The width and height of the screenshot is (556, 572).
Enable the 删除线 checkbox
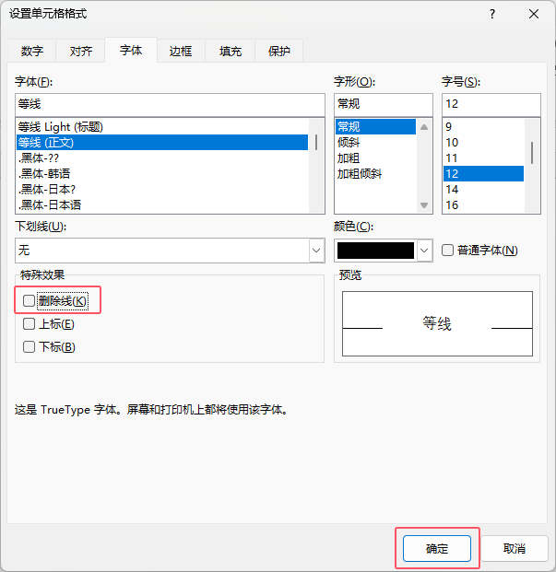pos(29,301)
